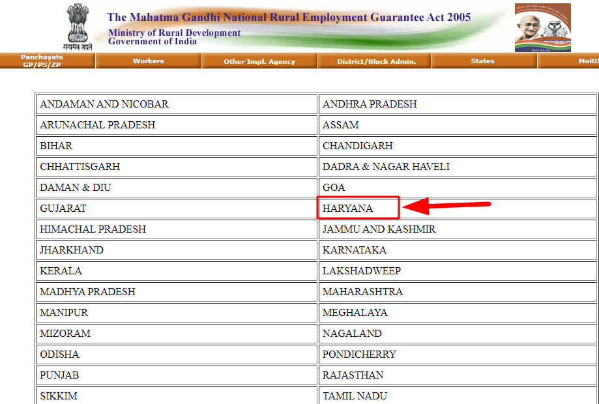599x404 pixels.
Task: Select KARNATAKA state
Action: (x=354, y=250)
